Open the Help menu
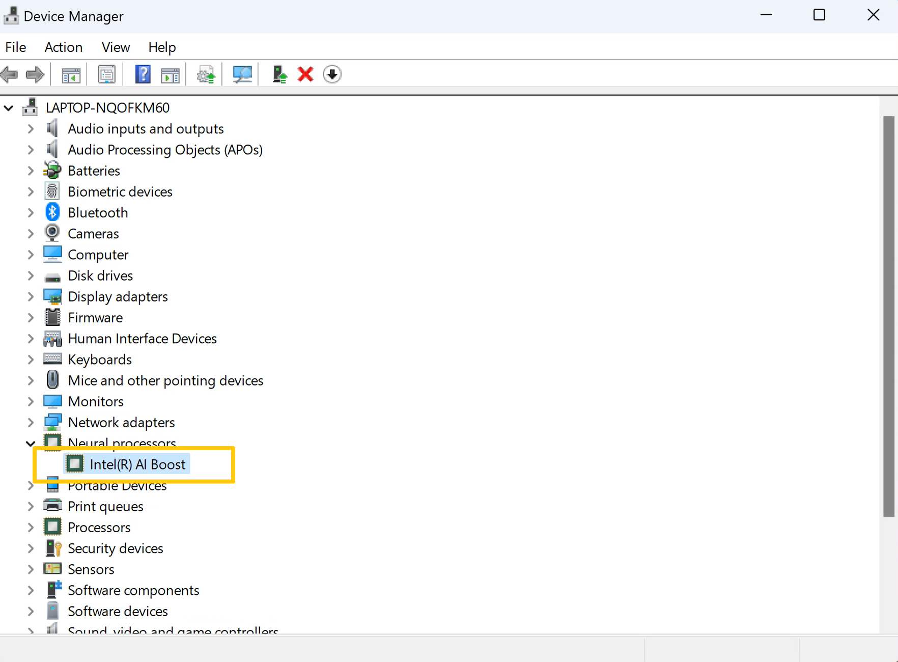Viewport: 898px width, 662px height. click(x=162, y=47)
